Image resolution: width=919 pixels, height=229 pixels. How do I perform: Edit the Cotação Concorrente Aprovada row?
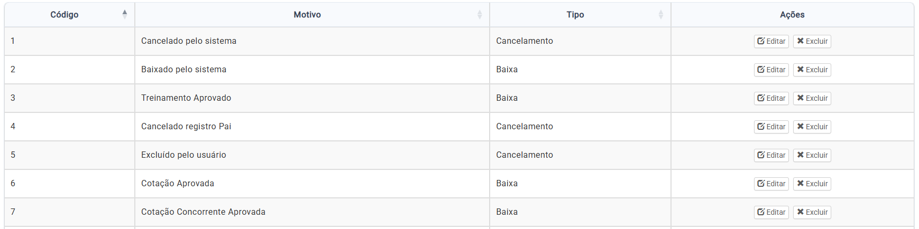(771, 212)
